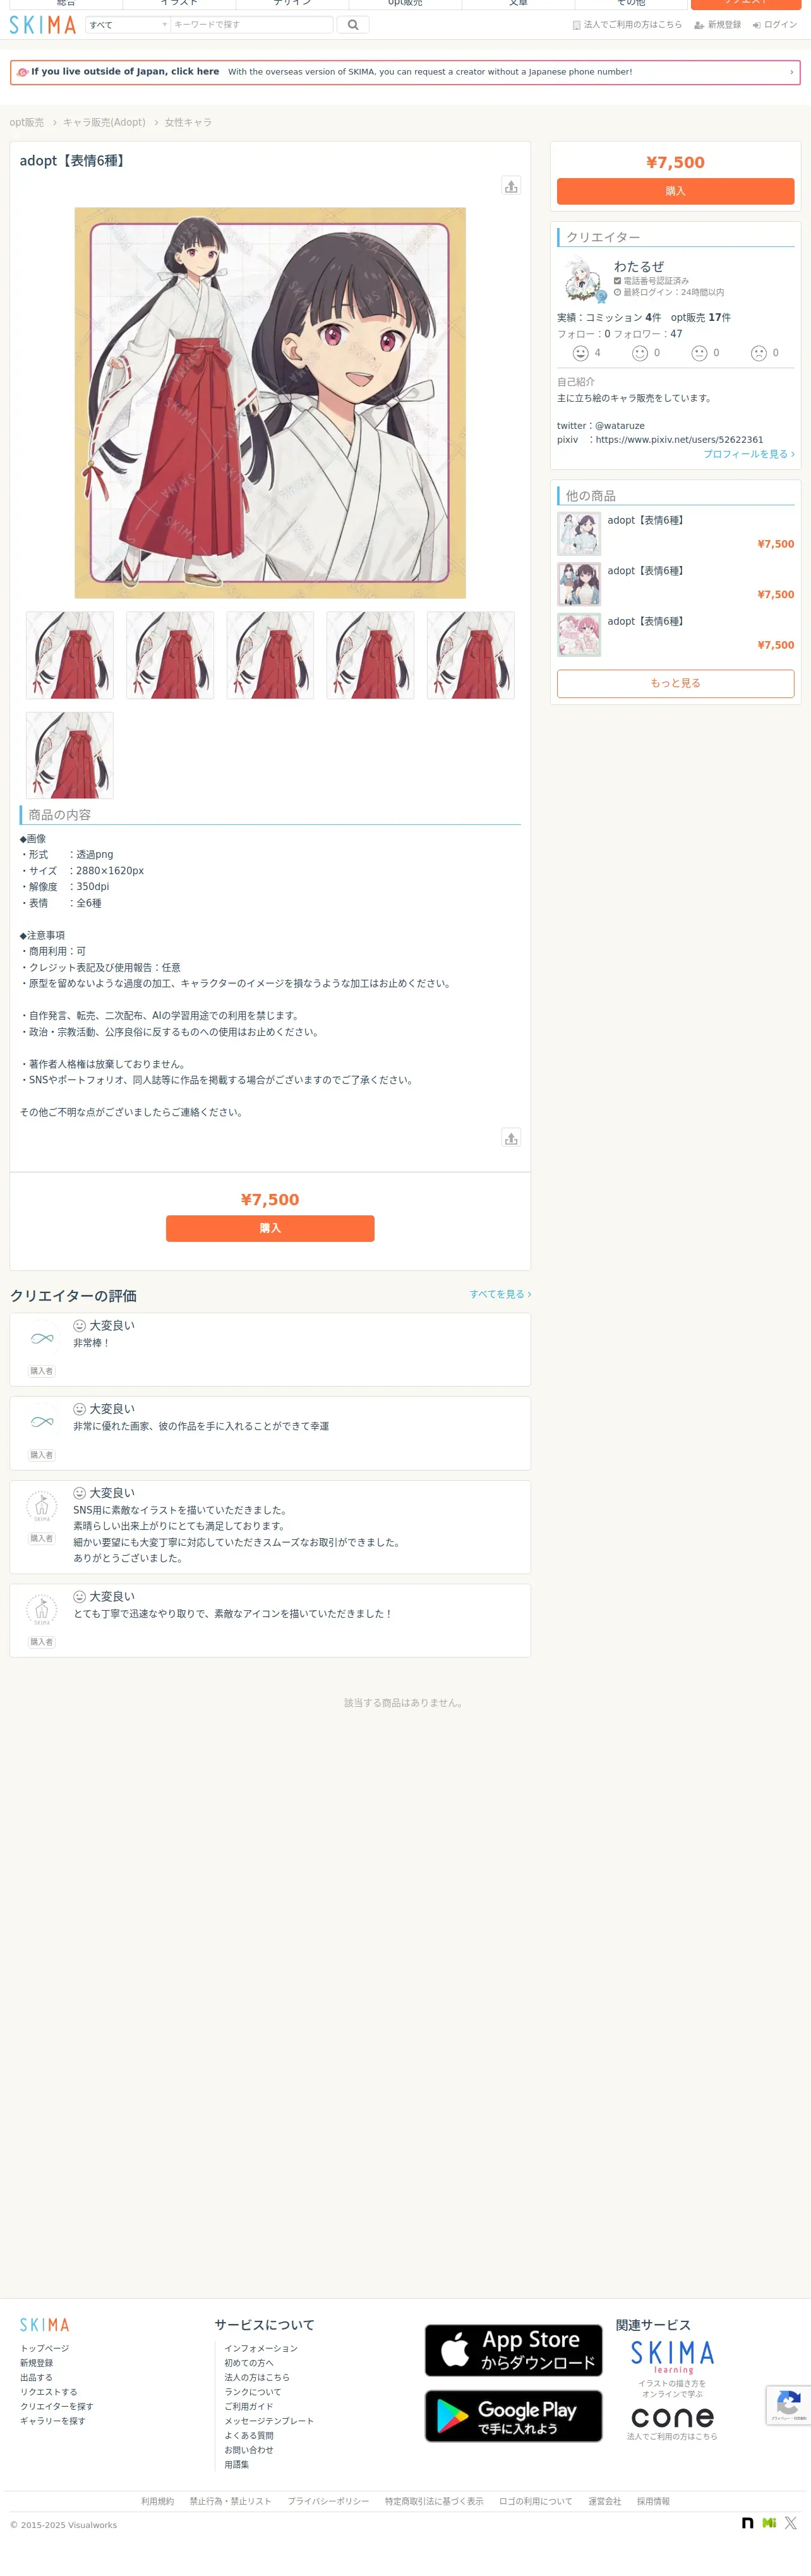The width and height of the screenshot is (811, 2576).
Task: Click the magnifier search button
Action: point(353,25)
